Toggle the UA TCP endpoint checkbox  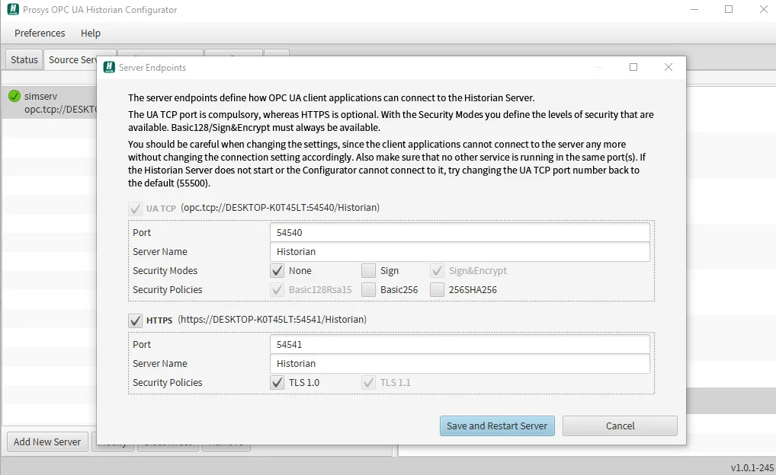135,208
